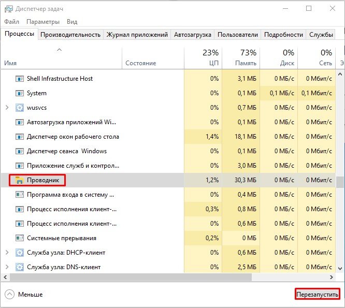Click the DNS-клиент service gear icon
345x308 pixels.
click(x=20, y=267)
